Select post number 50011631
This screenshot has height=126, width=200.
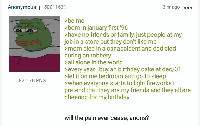pos(55,7)
